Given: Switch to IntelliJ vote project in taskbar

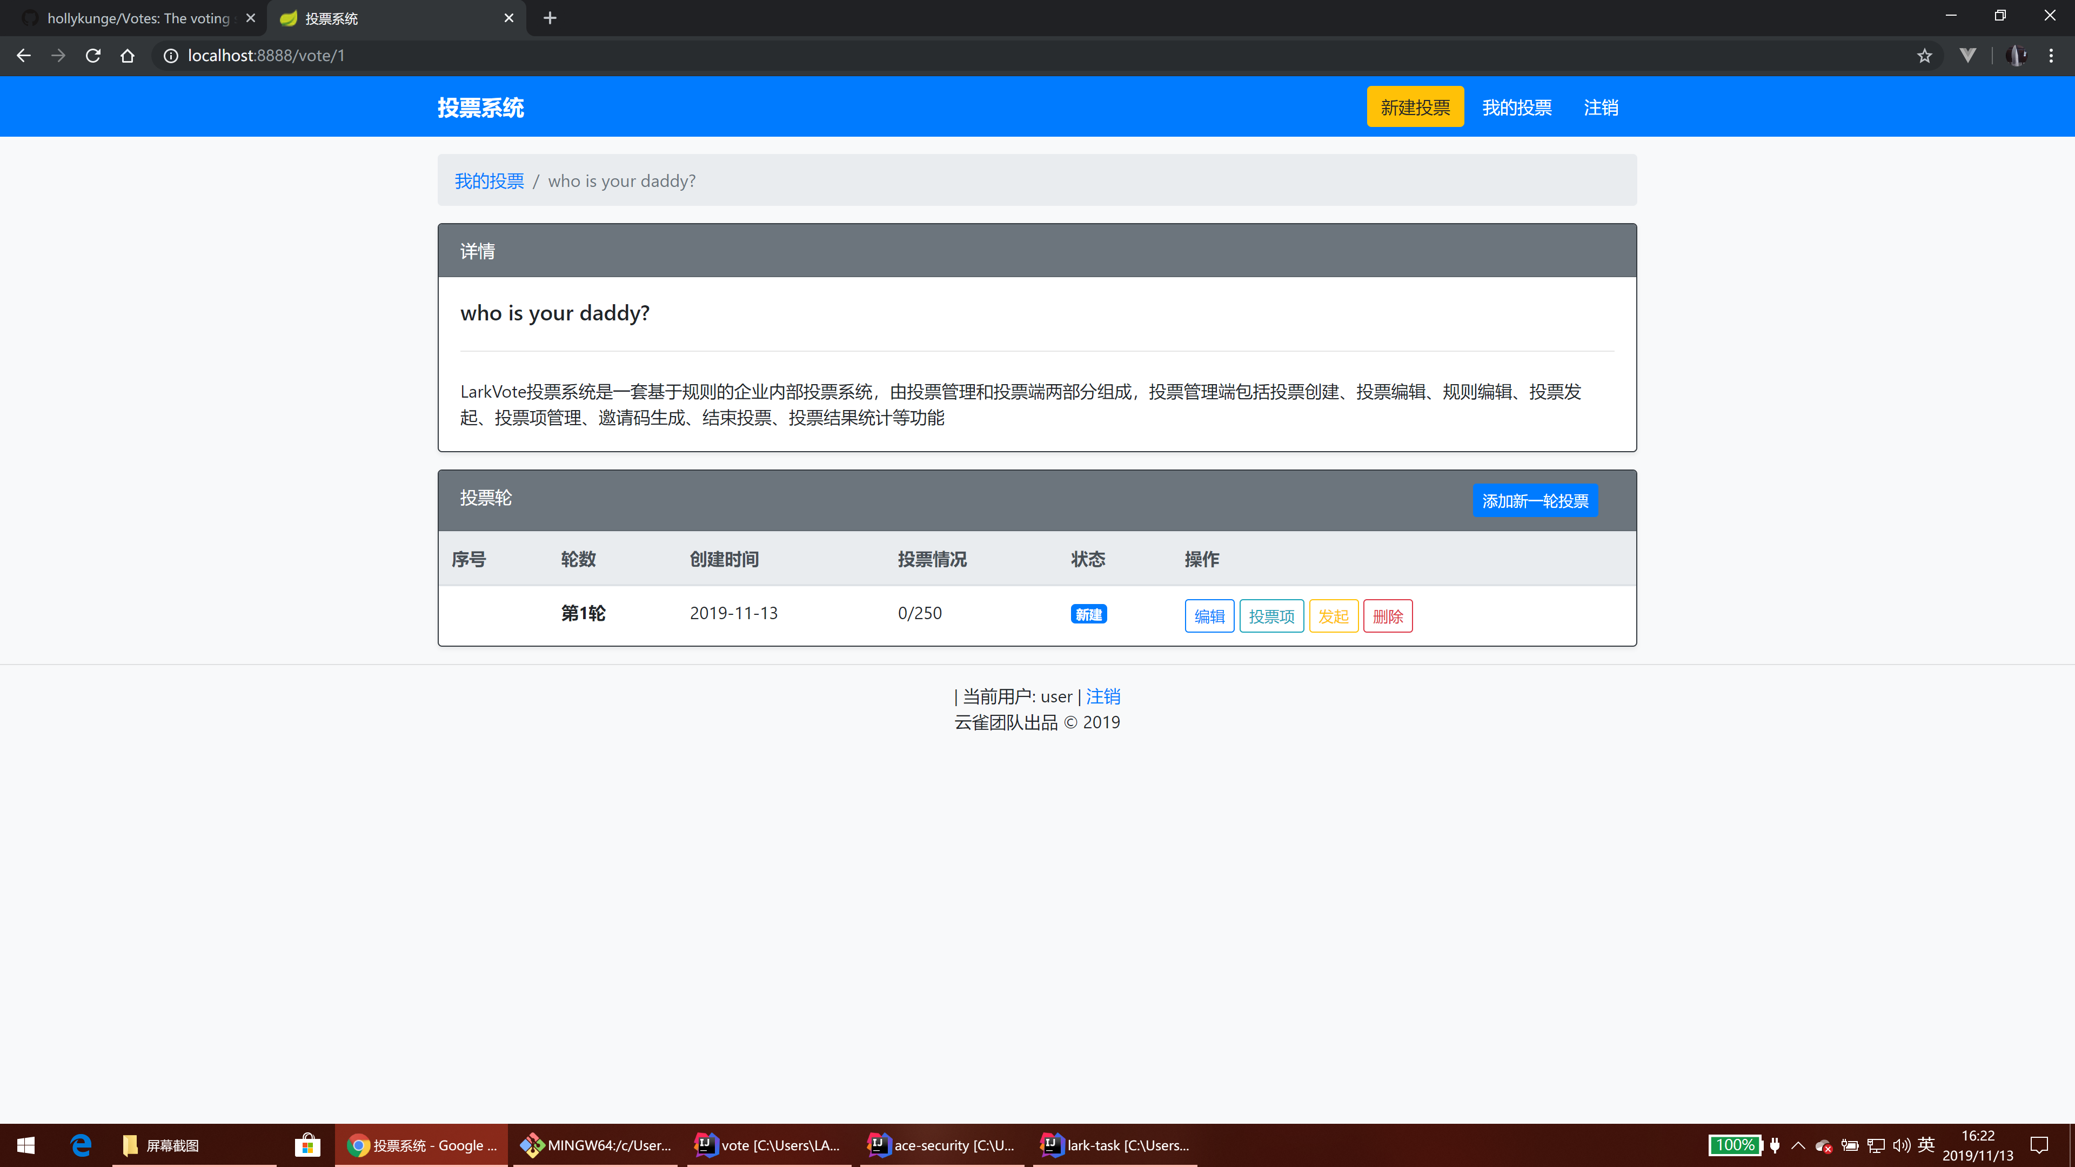Looking at the screenshot, I should click(x=768, y=1145).
